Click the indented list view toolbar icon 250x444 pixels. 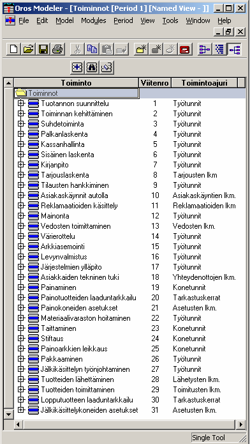[x=219, y=49]
